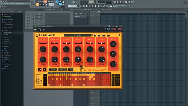This screenshot has width=188, height=106.
Task: Toggle the sequencer power button
Action: (x=40, y=69)
